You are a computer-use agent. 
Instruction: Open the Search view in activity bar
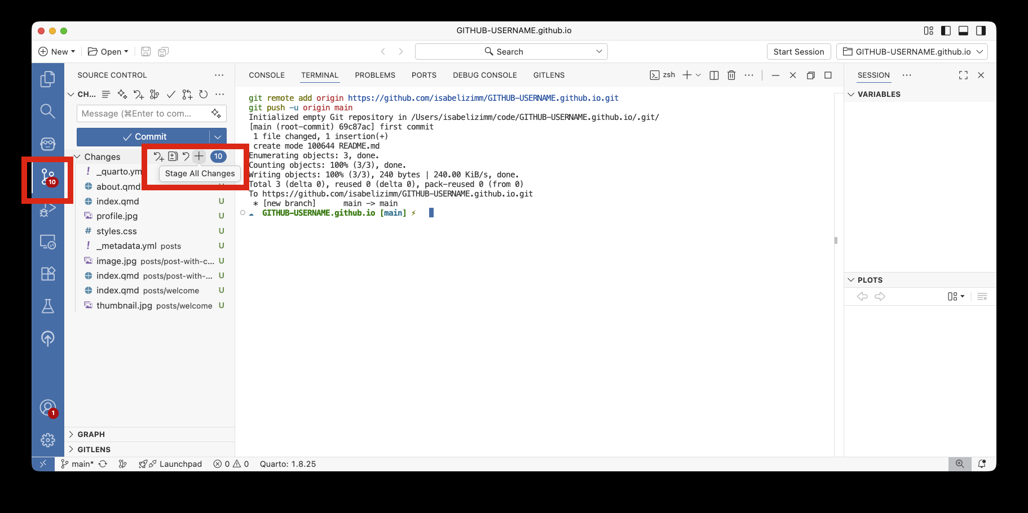pos(48,111)
